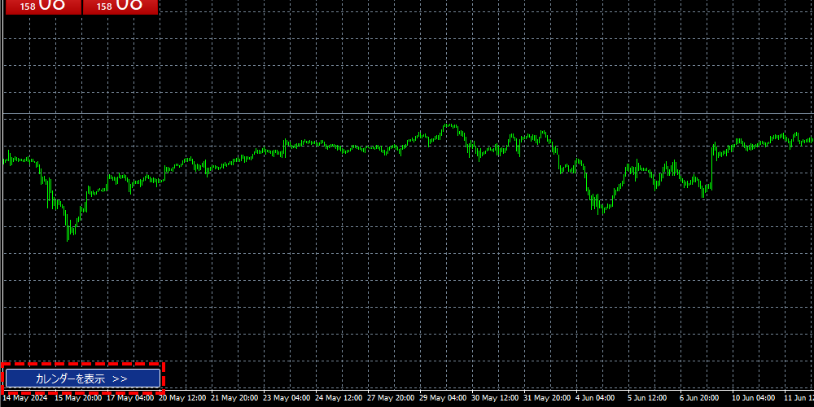Select the 30 May 12:00 axis label
This screenshot has width=814, height=407.
pyautogui.click(x=495, y=399)
